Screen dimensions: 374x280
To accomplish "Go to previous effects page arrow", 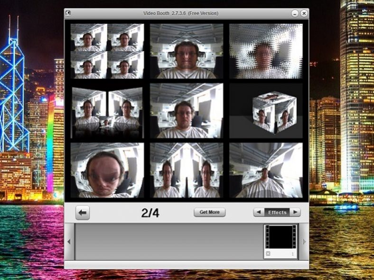I will click(x=259, y=212).
